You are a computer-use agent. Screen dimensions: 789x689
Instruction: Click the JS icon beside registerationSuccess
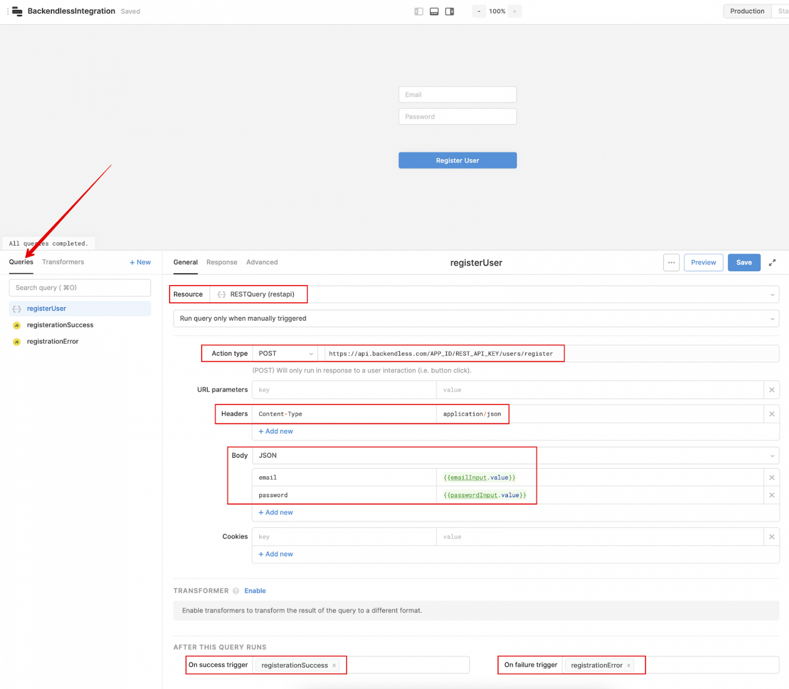coord(16,325)
